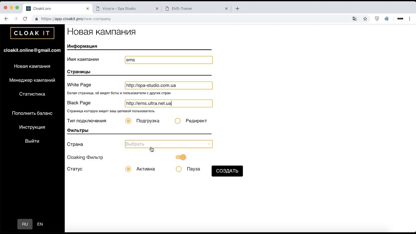Open Статистика in sidebar
The height and width of the screenshot is (234, 416).
[32, 94]
